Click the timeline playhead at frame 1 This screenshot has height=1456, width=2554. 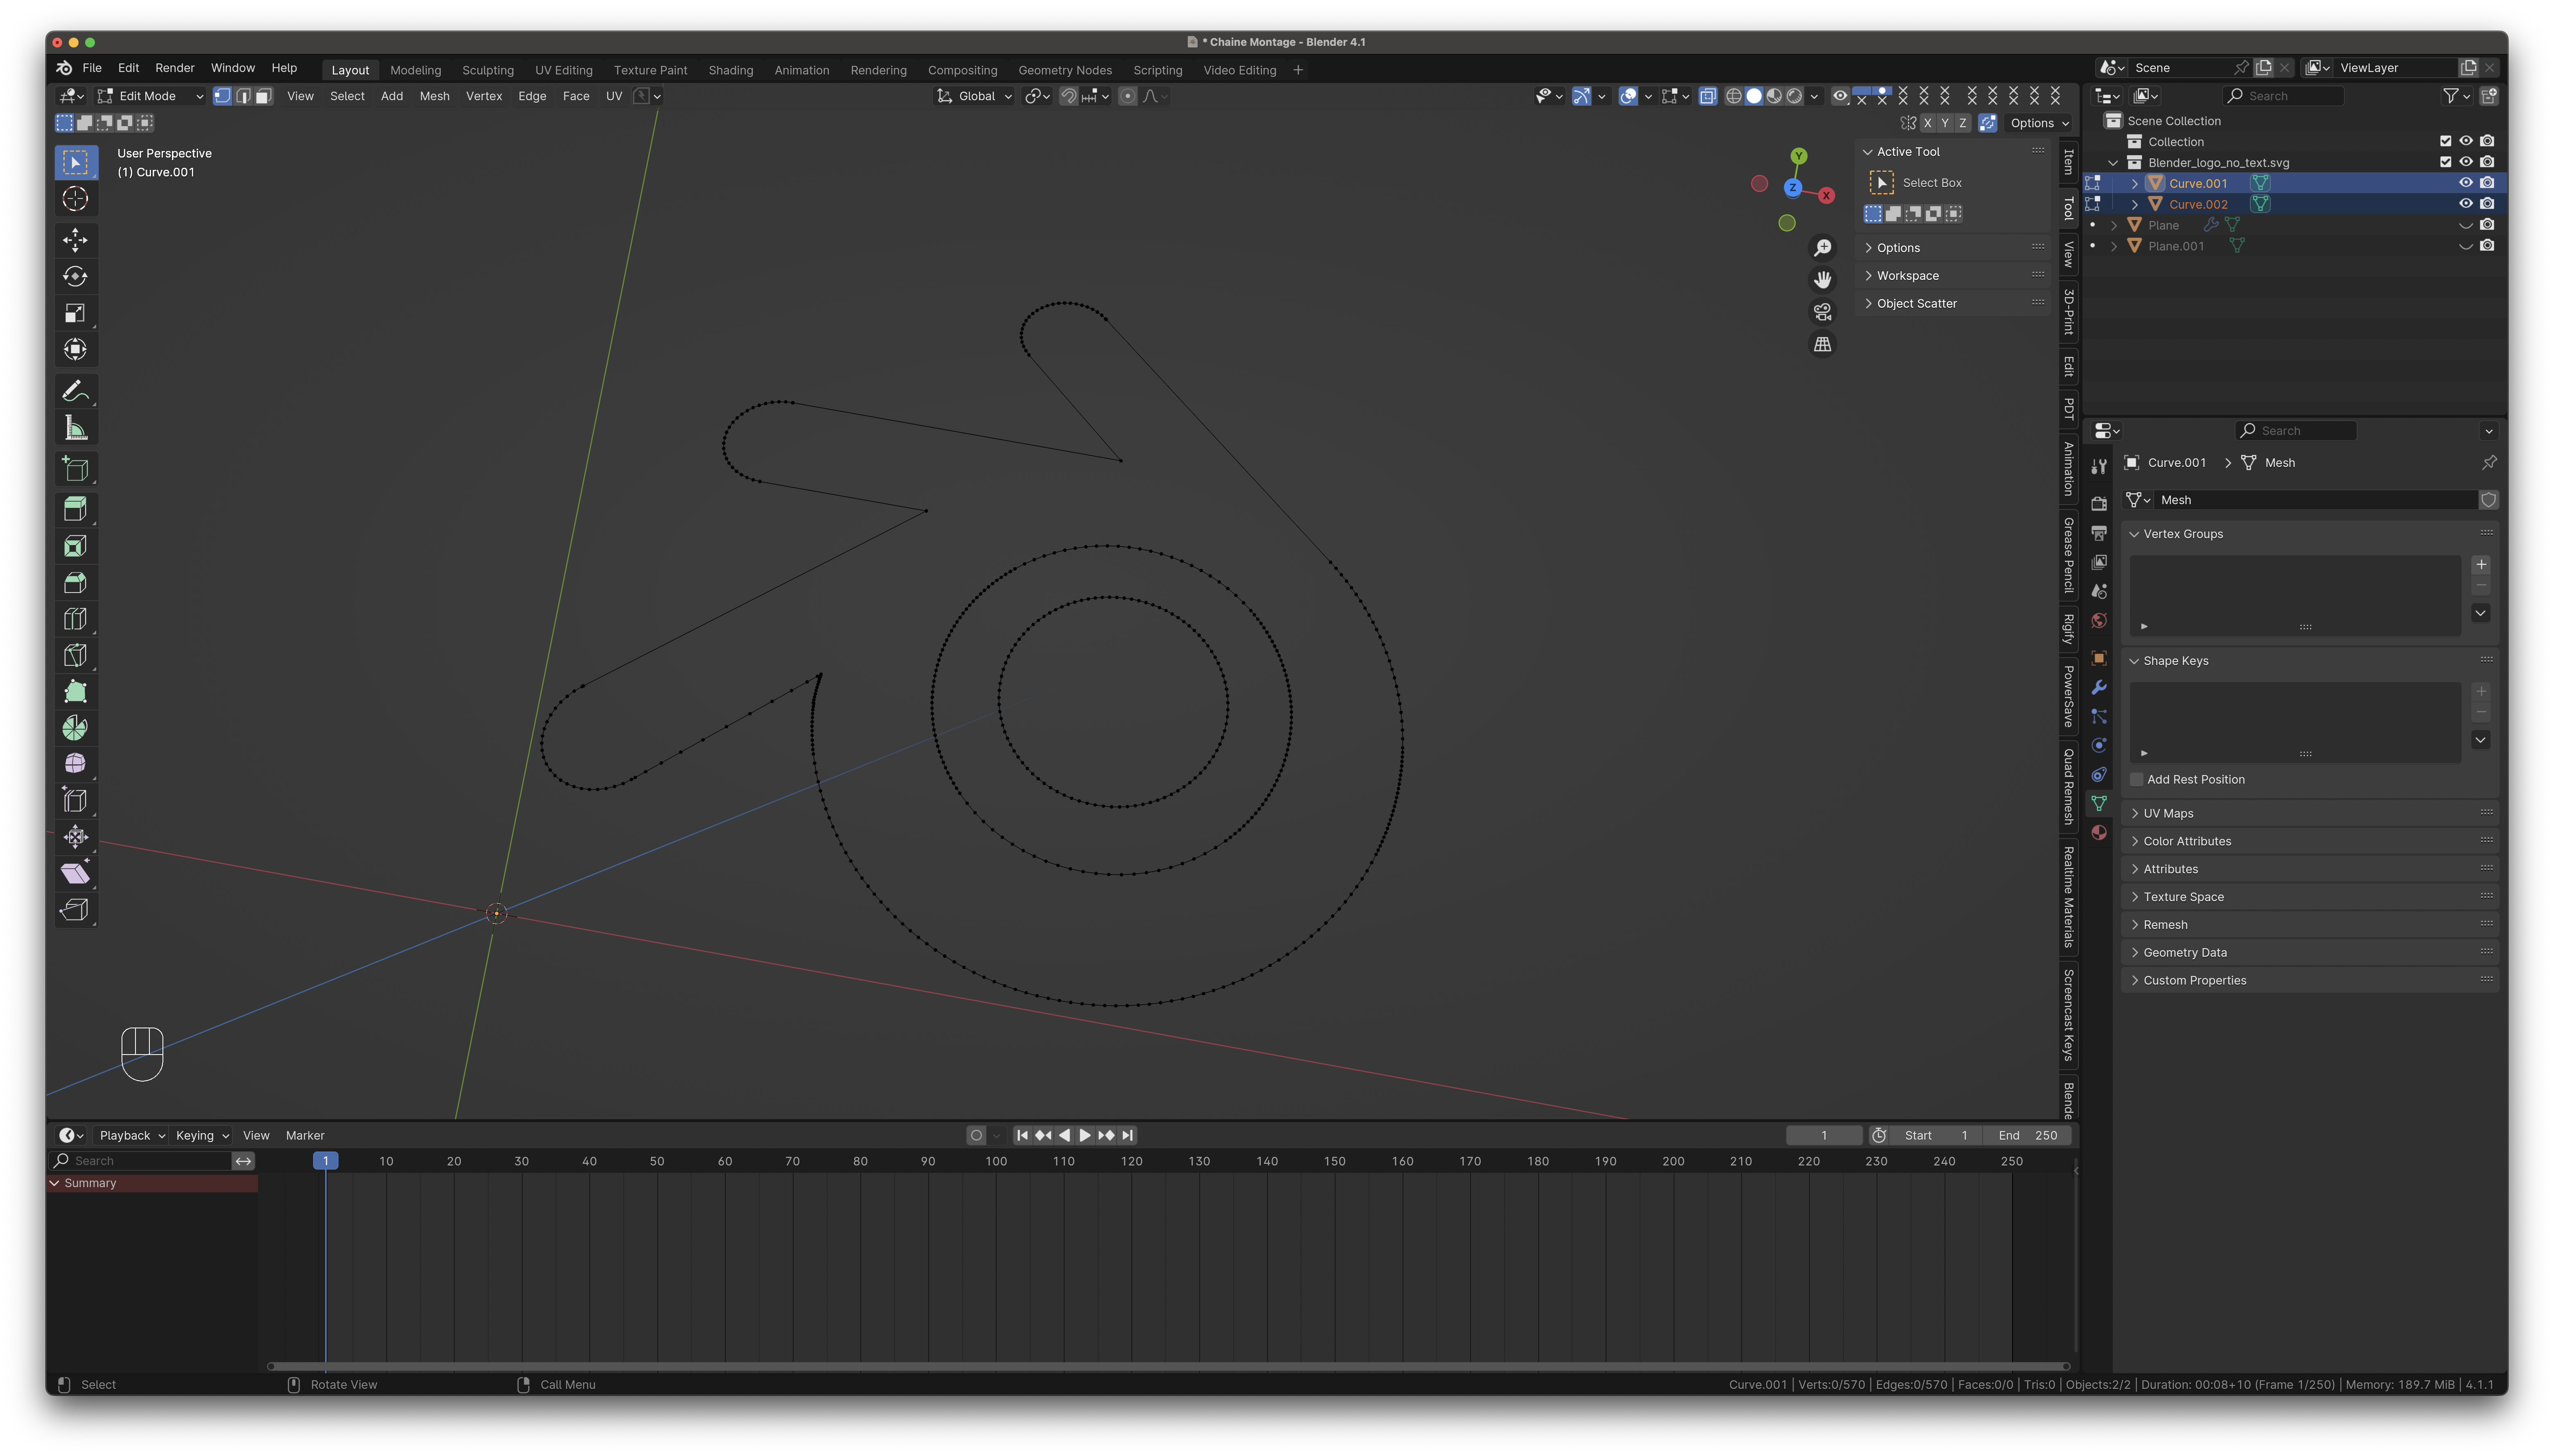click(325, 1161)
